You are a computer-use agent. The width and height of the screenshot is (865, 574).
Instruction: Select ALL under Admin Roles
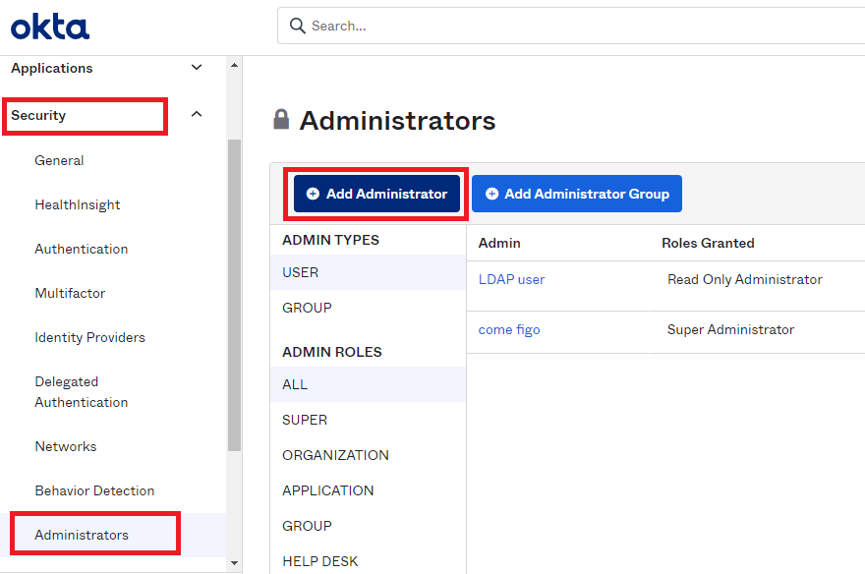tap(294, 384)
